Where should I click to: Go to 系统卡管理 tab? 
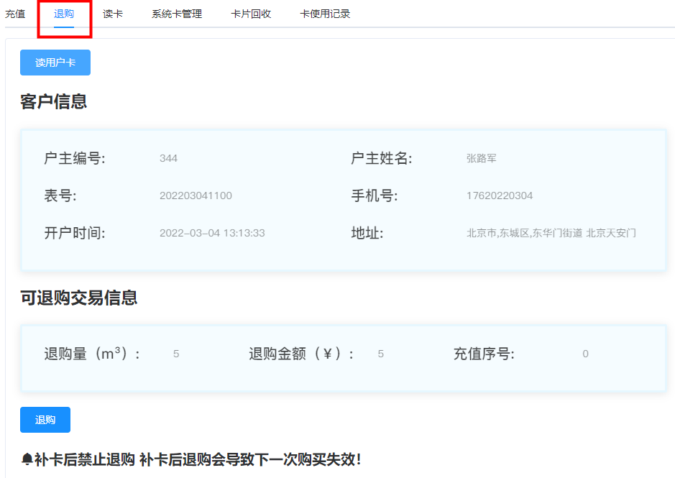point(177,14)
